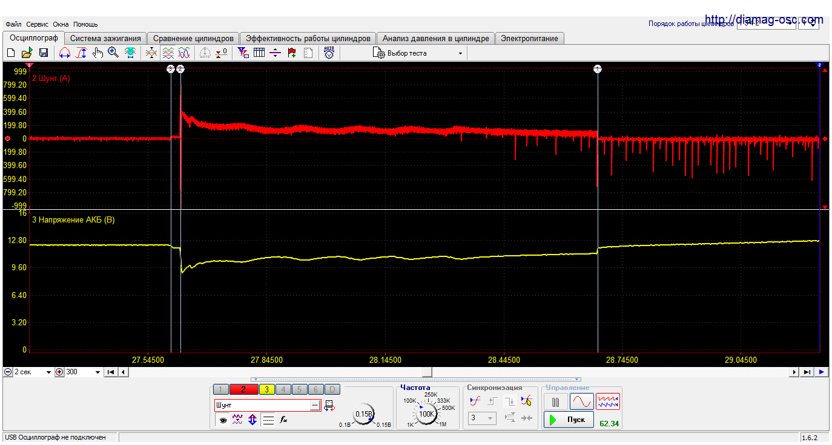Toggle the dashed line style button

click(x=268, y=420)
